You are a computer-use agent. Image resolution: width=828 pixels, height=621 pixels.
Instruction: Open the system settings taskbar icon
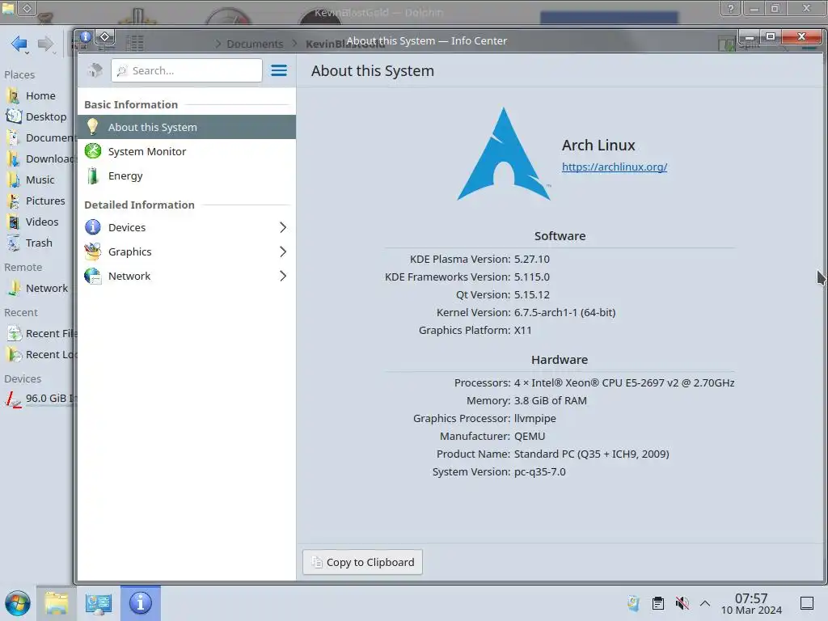tap(99, 603)
